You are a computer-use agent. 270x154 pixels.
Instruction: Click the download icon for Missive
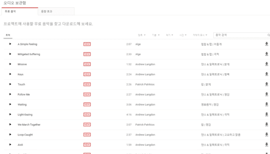[266, 64]
